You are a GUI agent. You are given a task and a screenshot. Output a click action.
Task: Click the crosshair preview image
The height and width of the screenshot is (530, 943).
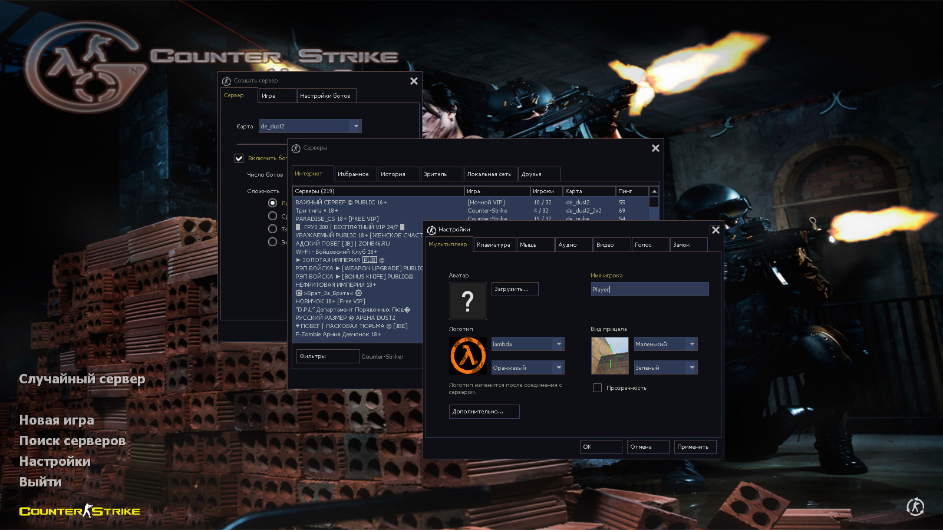(x=609, y=356)
